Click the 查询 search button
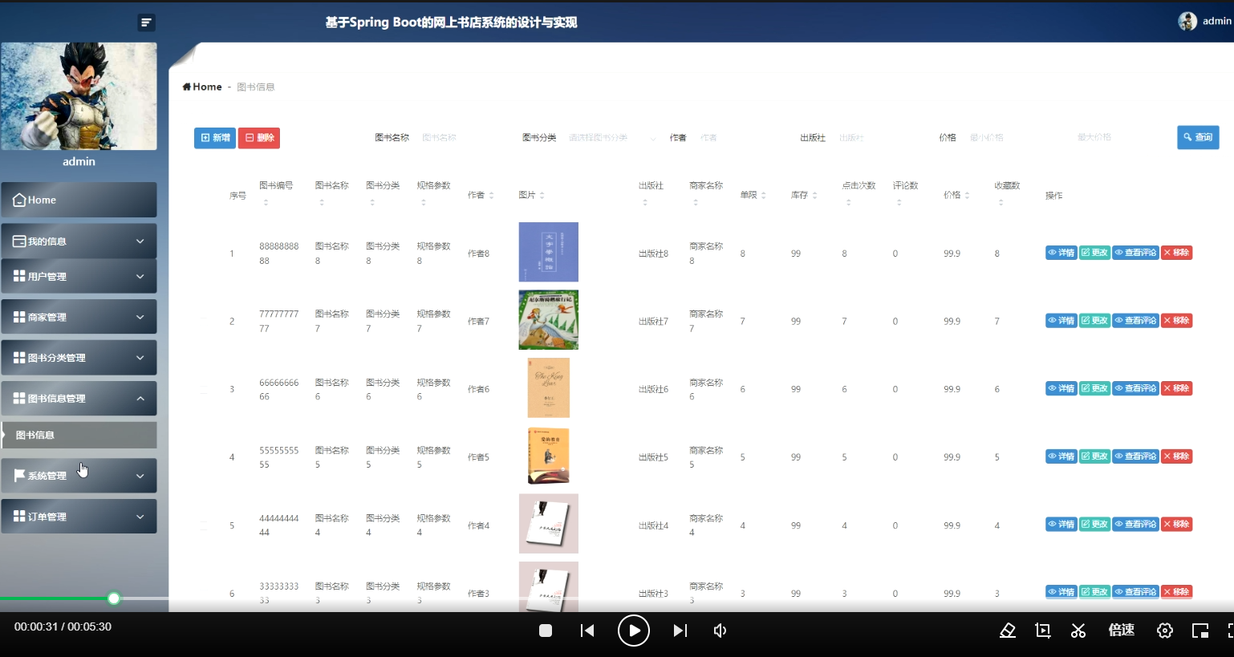 [x=1197, y=137]
